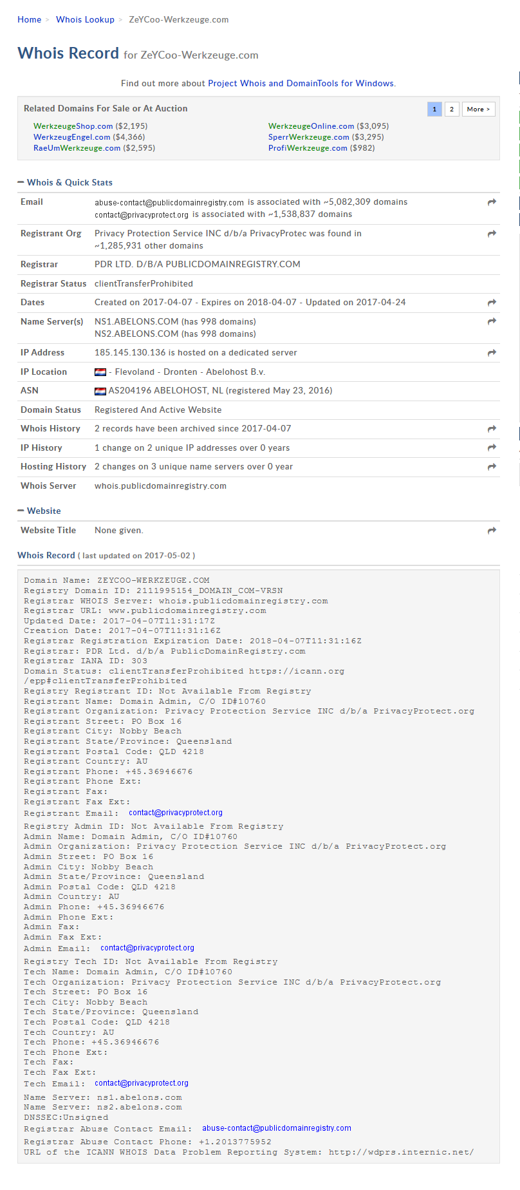This screenshot has width=520, height=1190.
Task: Click the ZeYCoo-Werkzeuge.com breadcrumb text
Action: 179,20
